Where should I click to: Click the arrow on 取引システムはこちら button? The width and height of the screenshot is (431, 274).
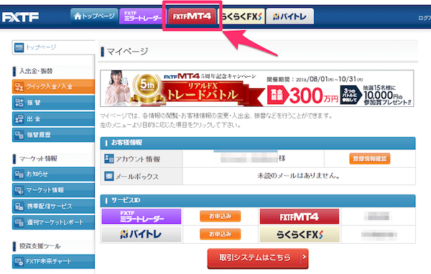tap(304, 258)
